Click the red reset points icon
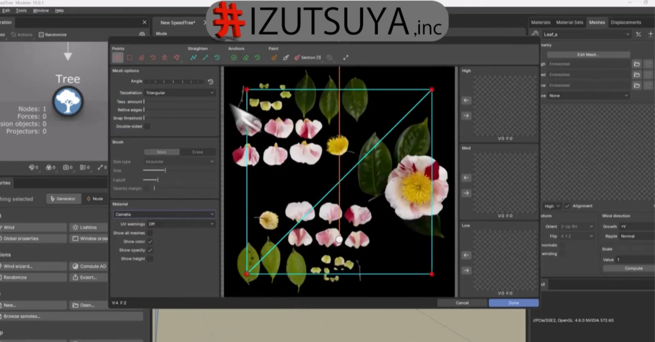 (x=153, y=58)
